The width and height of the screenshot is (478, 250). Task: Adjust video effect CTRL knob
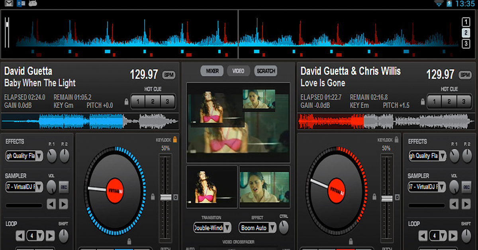click(284, 227)
